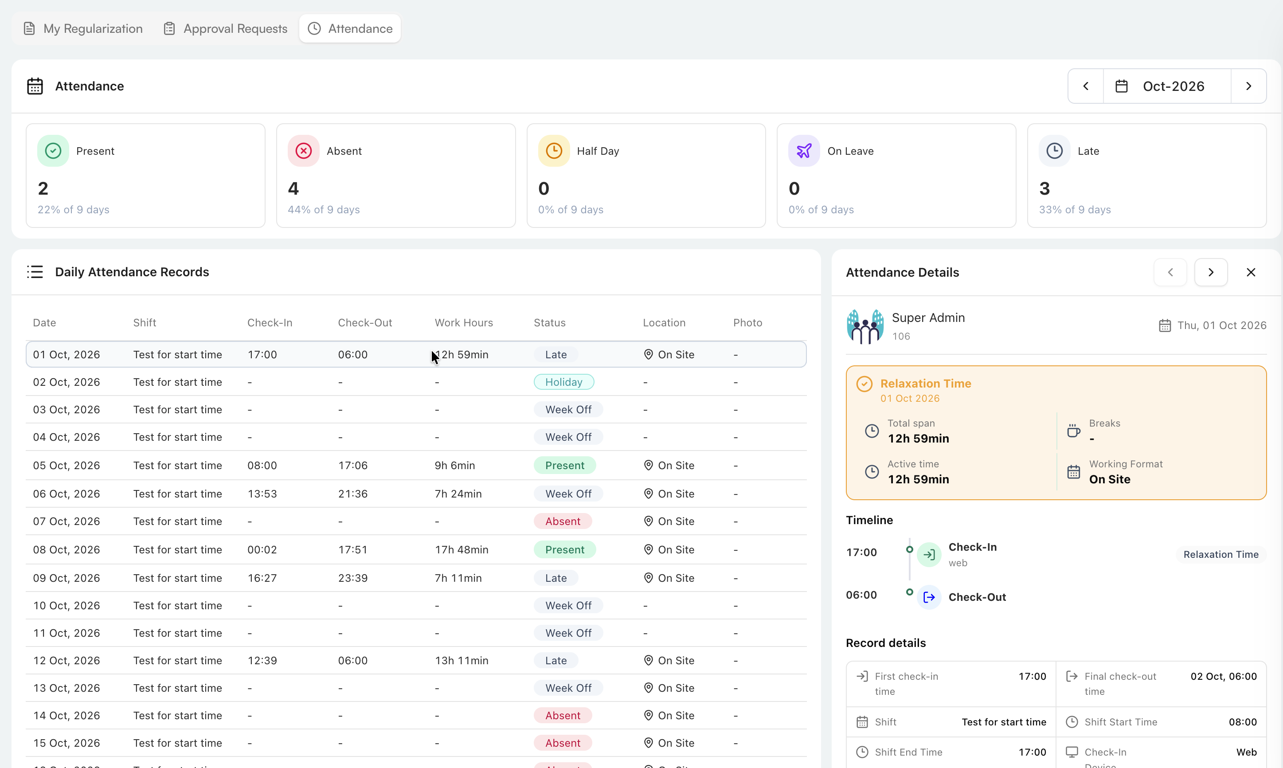Click the Shift Start Time clock icon
Image resolution: width=1283 pixels, height=768 pixels.
(1072, 722)
